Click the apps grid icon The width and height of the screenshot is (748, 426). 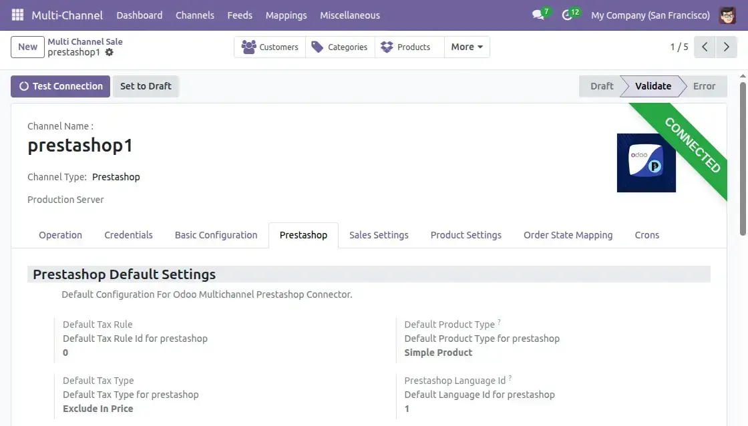[17, 14]
